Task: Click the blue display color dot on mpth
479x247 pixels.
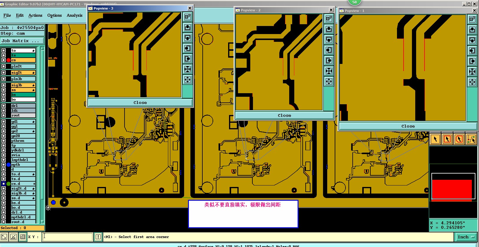Action: tap(8, 165)
